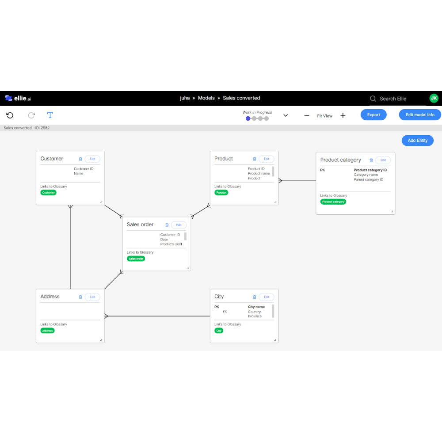Click the search magnifier icon in the top bar
The height and width of the screenshot is (442, 442).
[373, 99]
